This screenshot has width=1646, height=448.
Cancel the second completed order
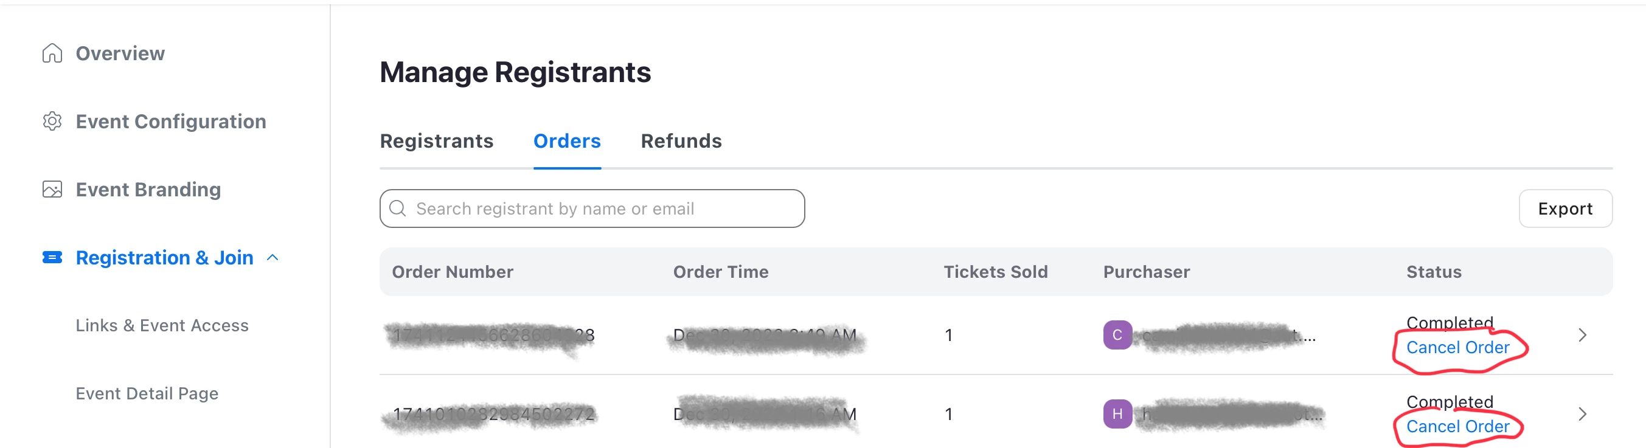click(x=1457, y=426)
